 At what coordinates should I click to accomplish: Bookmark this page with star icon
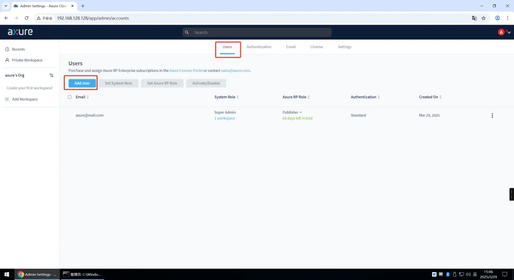pos(484,18)
